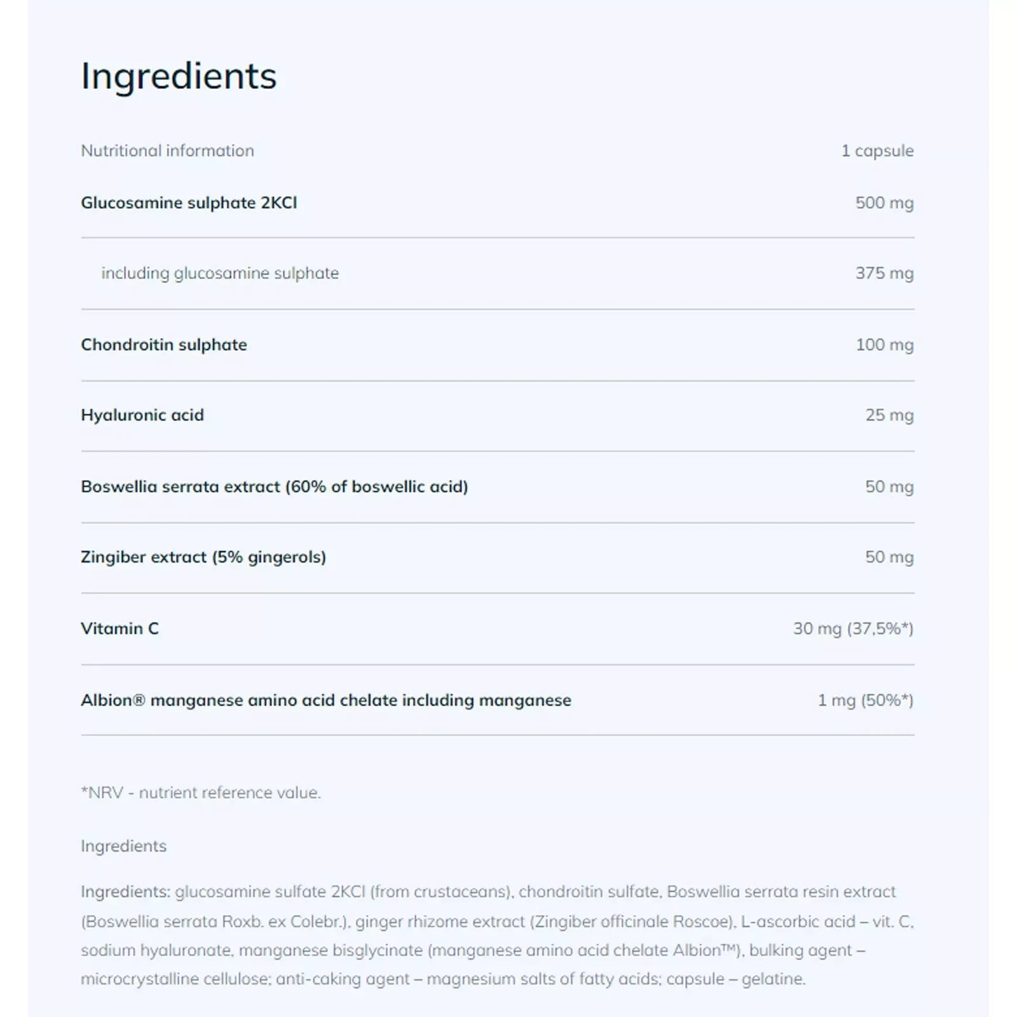The image size is (1017, 1017).
Task: Select the Boswellia serrata extract row
Action: [498, 488]
